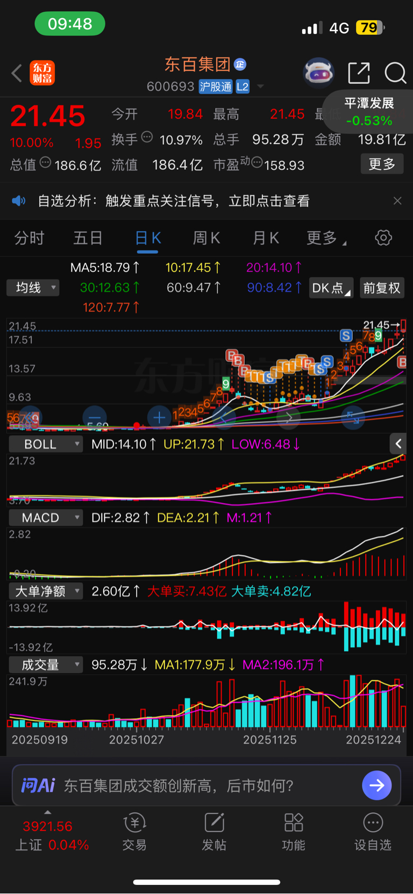Send the AI question with arrow button
413x894 pixels.
pyautogui.click(x=376, y=785)
